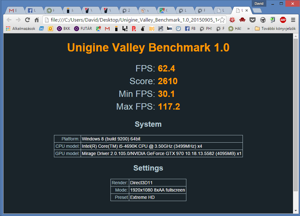Click the 1920x1080 8xAA fullscreen cell
Image resolution: width=300 pixels, height=216 pixels.
pyautogui.click(x=157, y=190)
